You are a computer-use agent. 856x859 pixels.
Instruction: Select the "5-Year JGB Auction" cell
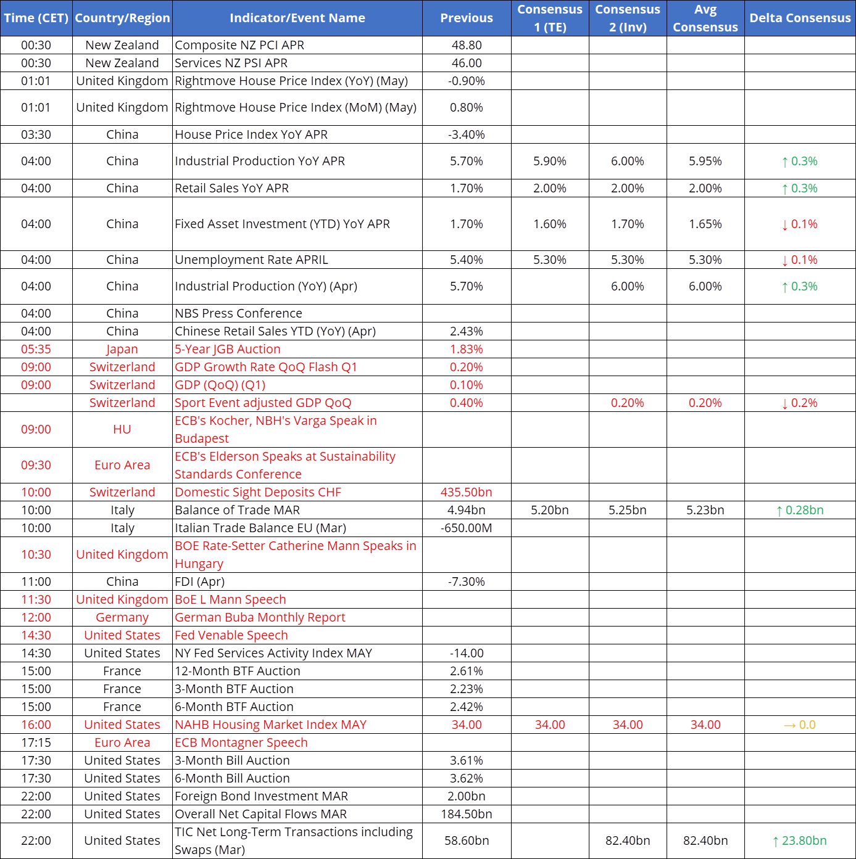(x=297, y=349)
